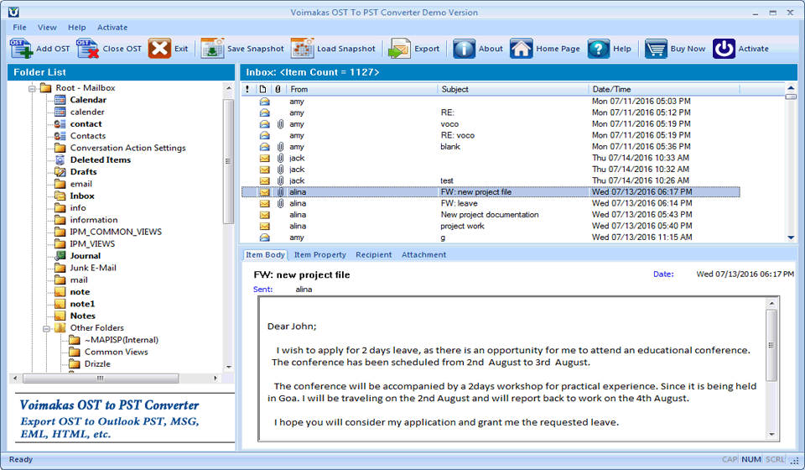Select the ~MAPISP(Internal) folder
Screen dimensions: 805x470
tap(121, 340)
